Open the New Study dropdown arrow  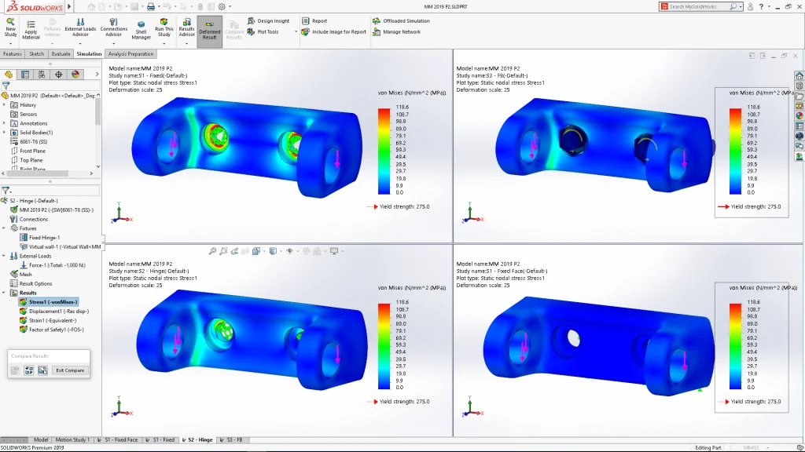10,44
